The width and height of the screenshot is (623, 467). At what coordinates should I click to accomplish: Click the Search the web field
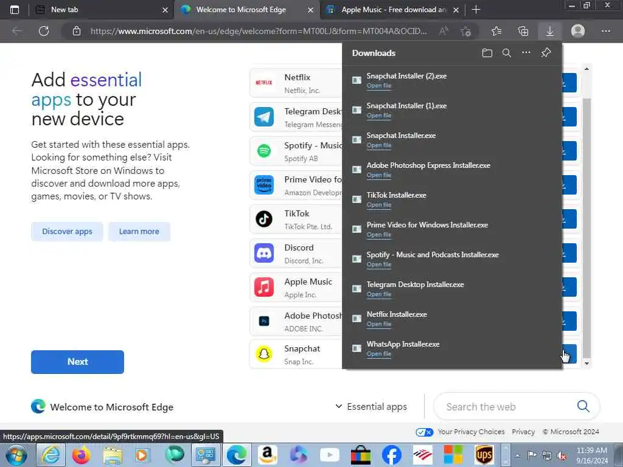click(x=516, y=407)
